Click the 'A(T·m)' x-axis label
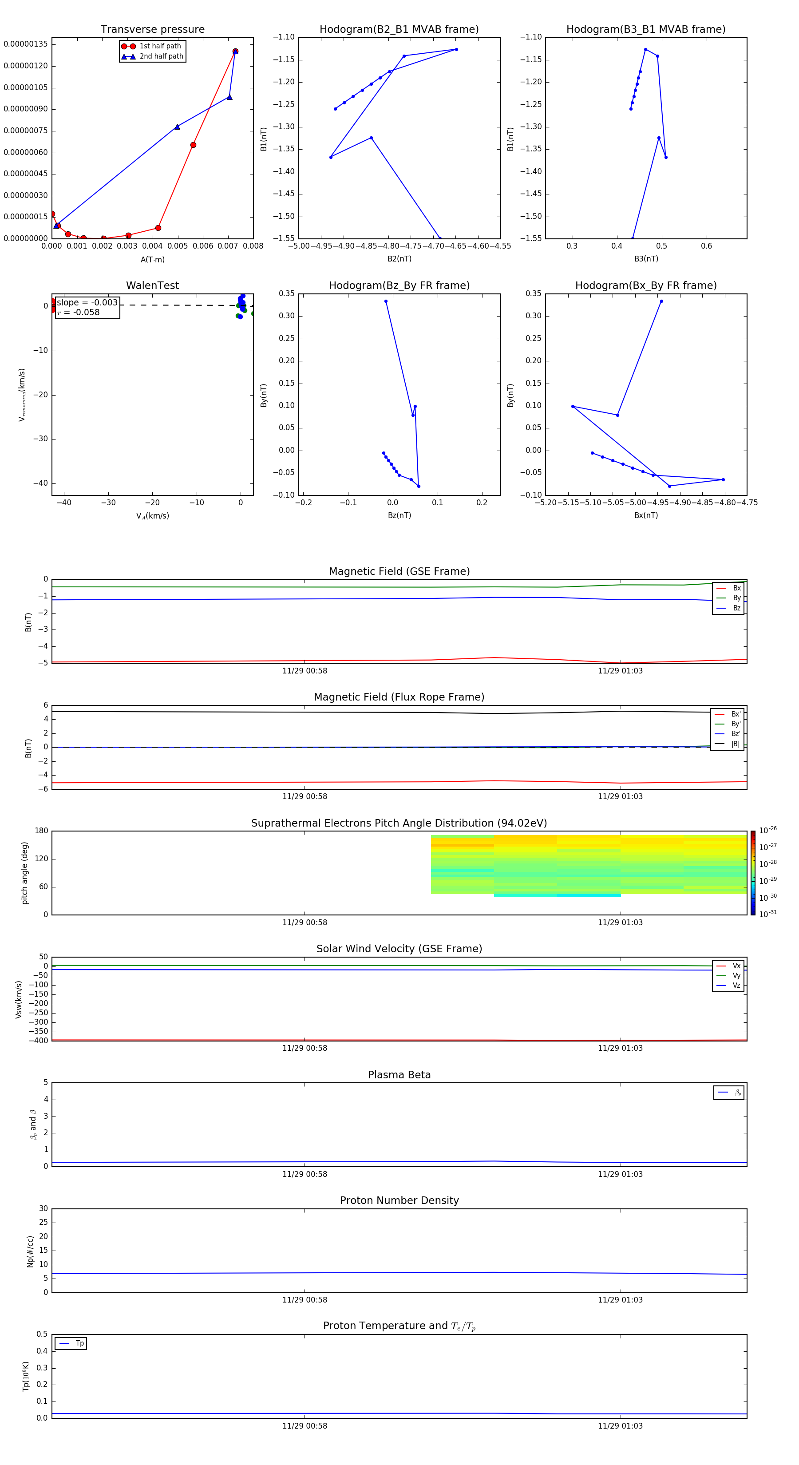The width and height of the screenshot is (799, 1465). [152, 260]
